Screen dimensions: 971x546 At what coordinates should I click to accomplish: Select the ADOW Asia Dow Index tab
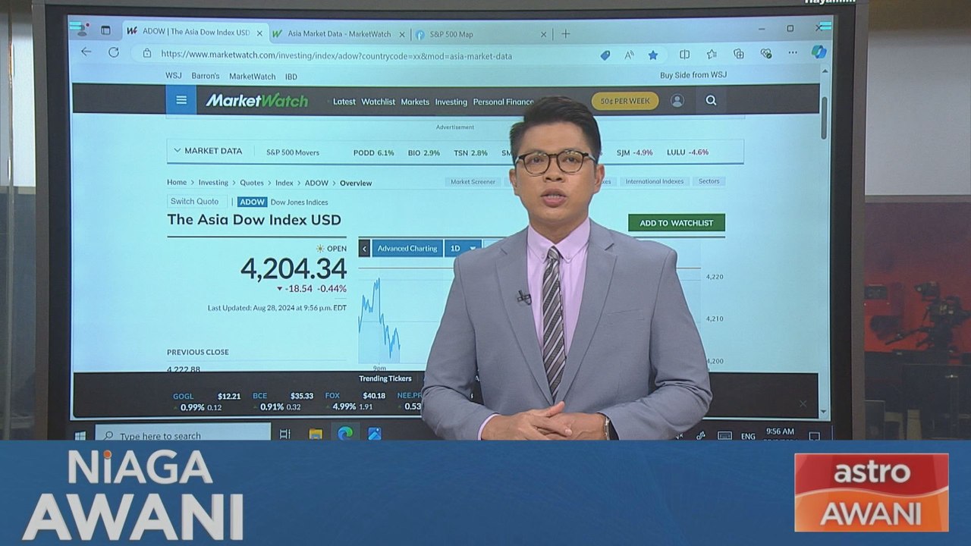tap(195, 33)
